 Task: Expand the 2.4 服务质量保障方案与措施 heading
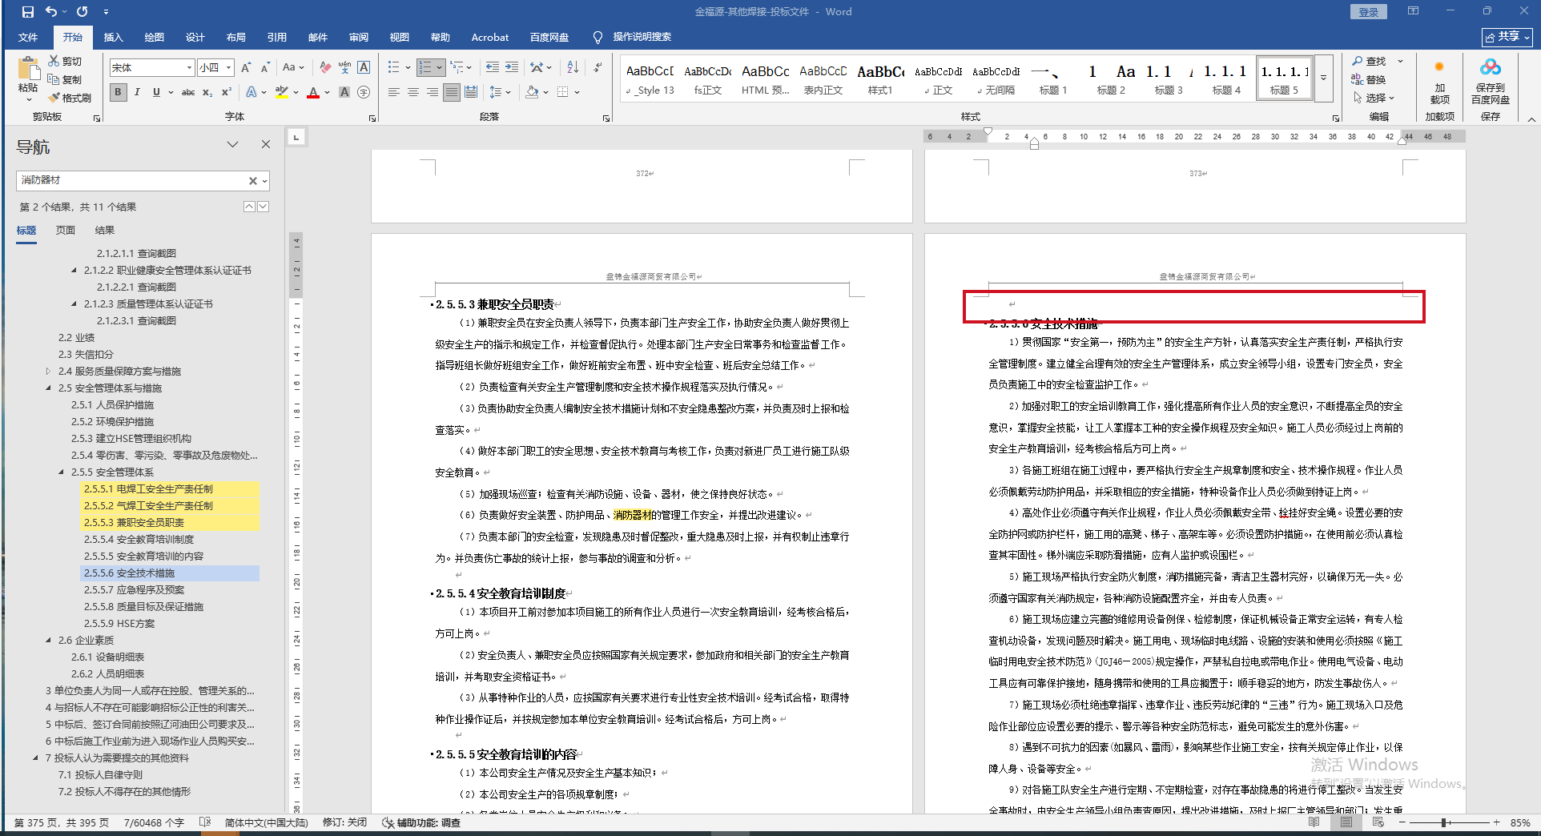pos(49,372)
